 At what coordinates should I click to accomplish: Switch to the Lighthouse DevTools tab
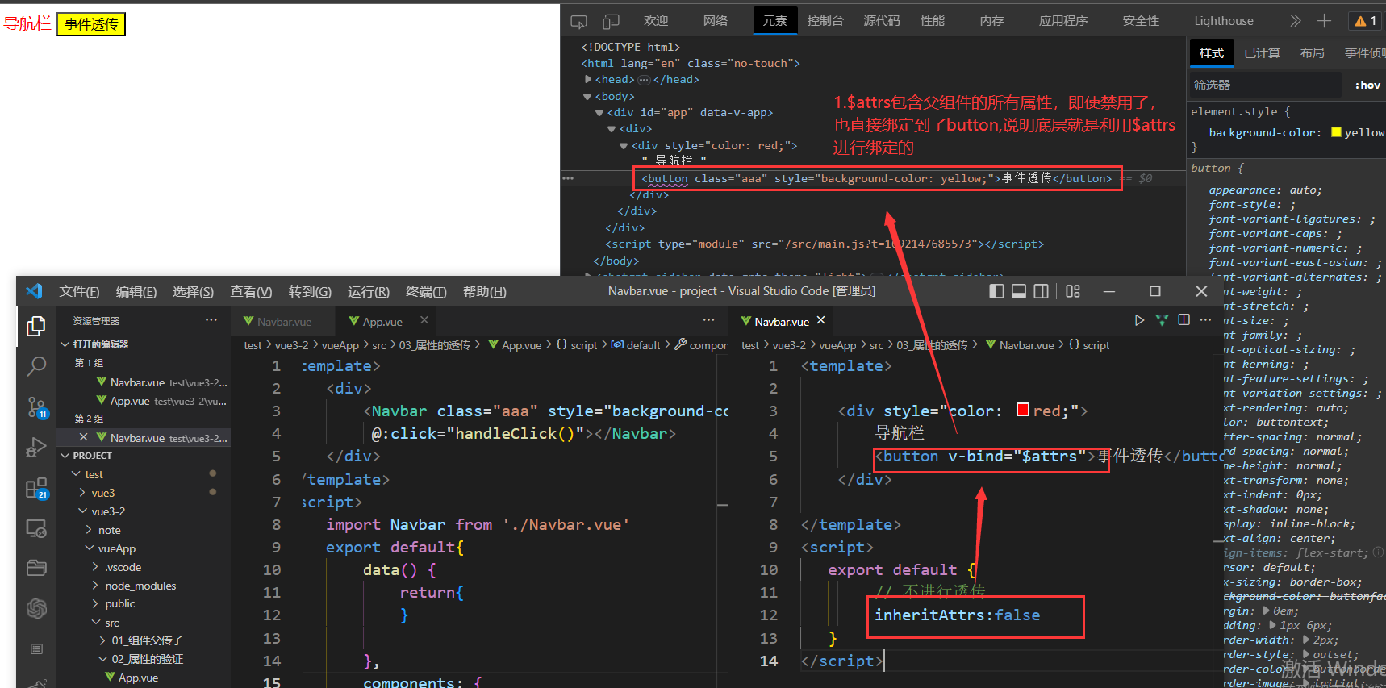pyautogui.click(x=1224, y=21)
